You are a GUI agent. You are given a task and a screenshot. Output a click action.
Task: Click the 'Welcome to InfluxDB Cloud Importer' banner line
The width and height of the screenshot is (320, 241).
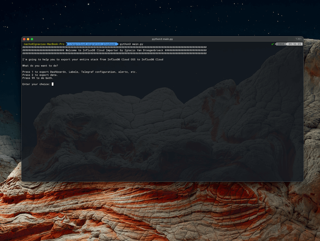pos(114,50)
